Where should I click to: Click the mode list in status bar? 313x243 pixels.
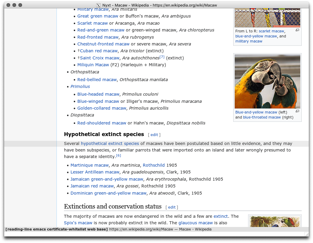[57, 229]
